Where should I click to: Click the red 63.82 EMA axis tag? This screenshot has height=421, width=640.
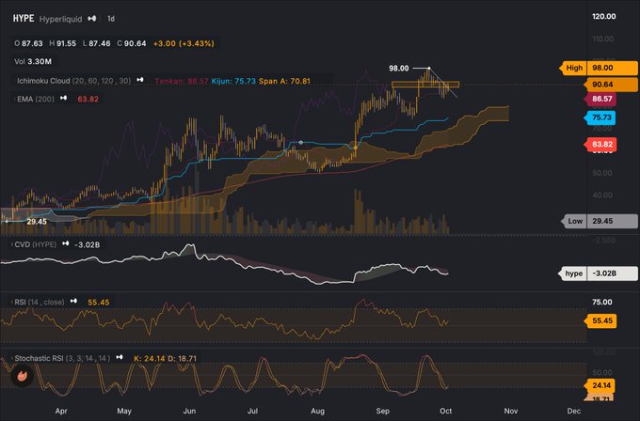[x=600, y=145]
